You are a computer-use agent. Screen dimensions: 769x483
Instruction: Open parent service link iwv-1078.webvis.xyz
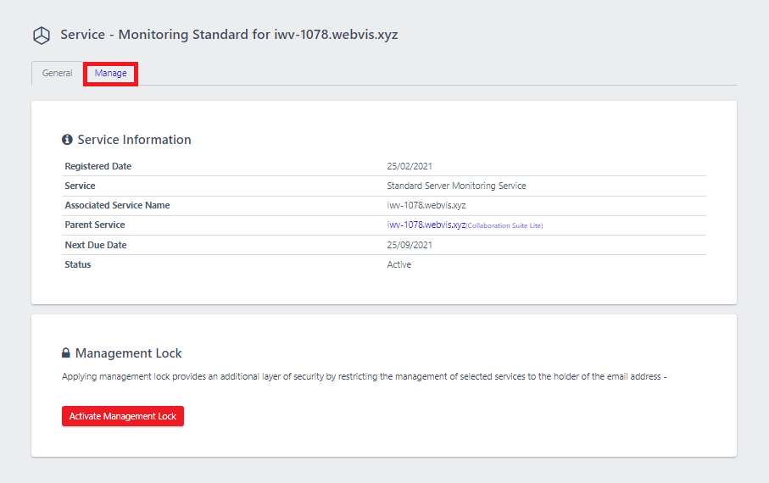tap(426, 225)
